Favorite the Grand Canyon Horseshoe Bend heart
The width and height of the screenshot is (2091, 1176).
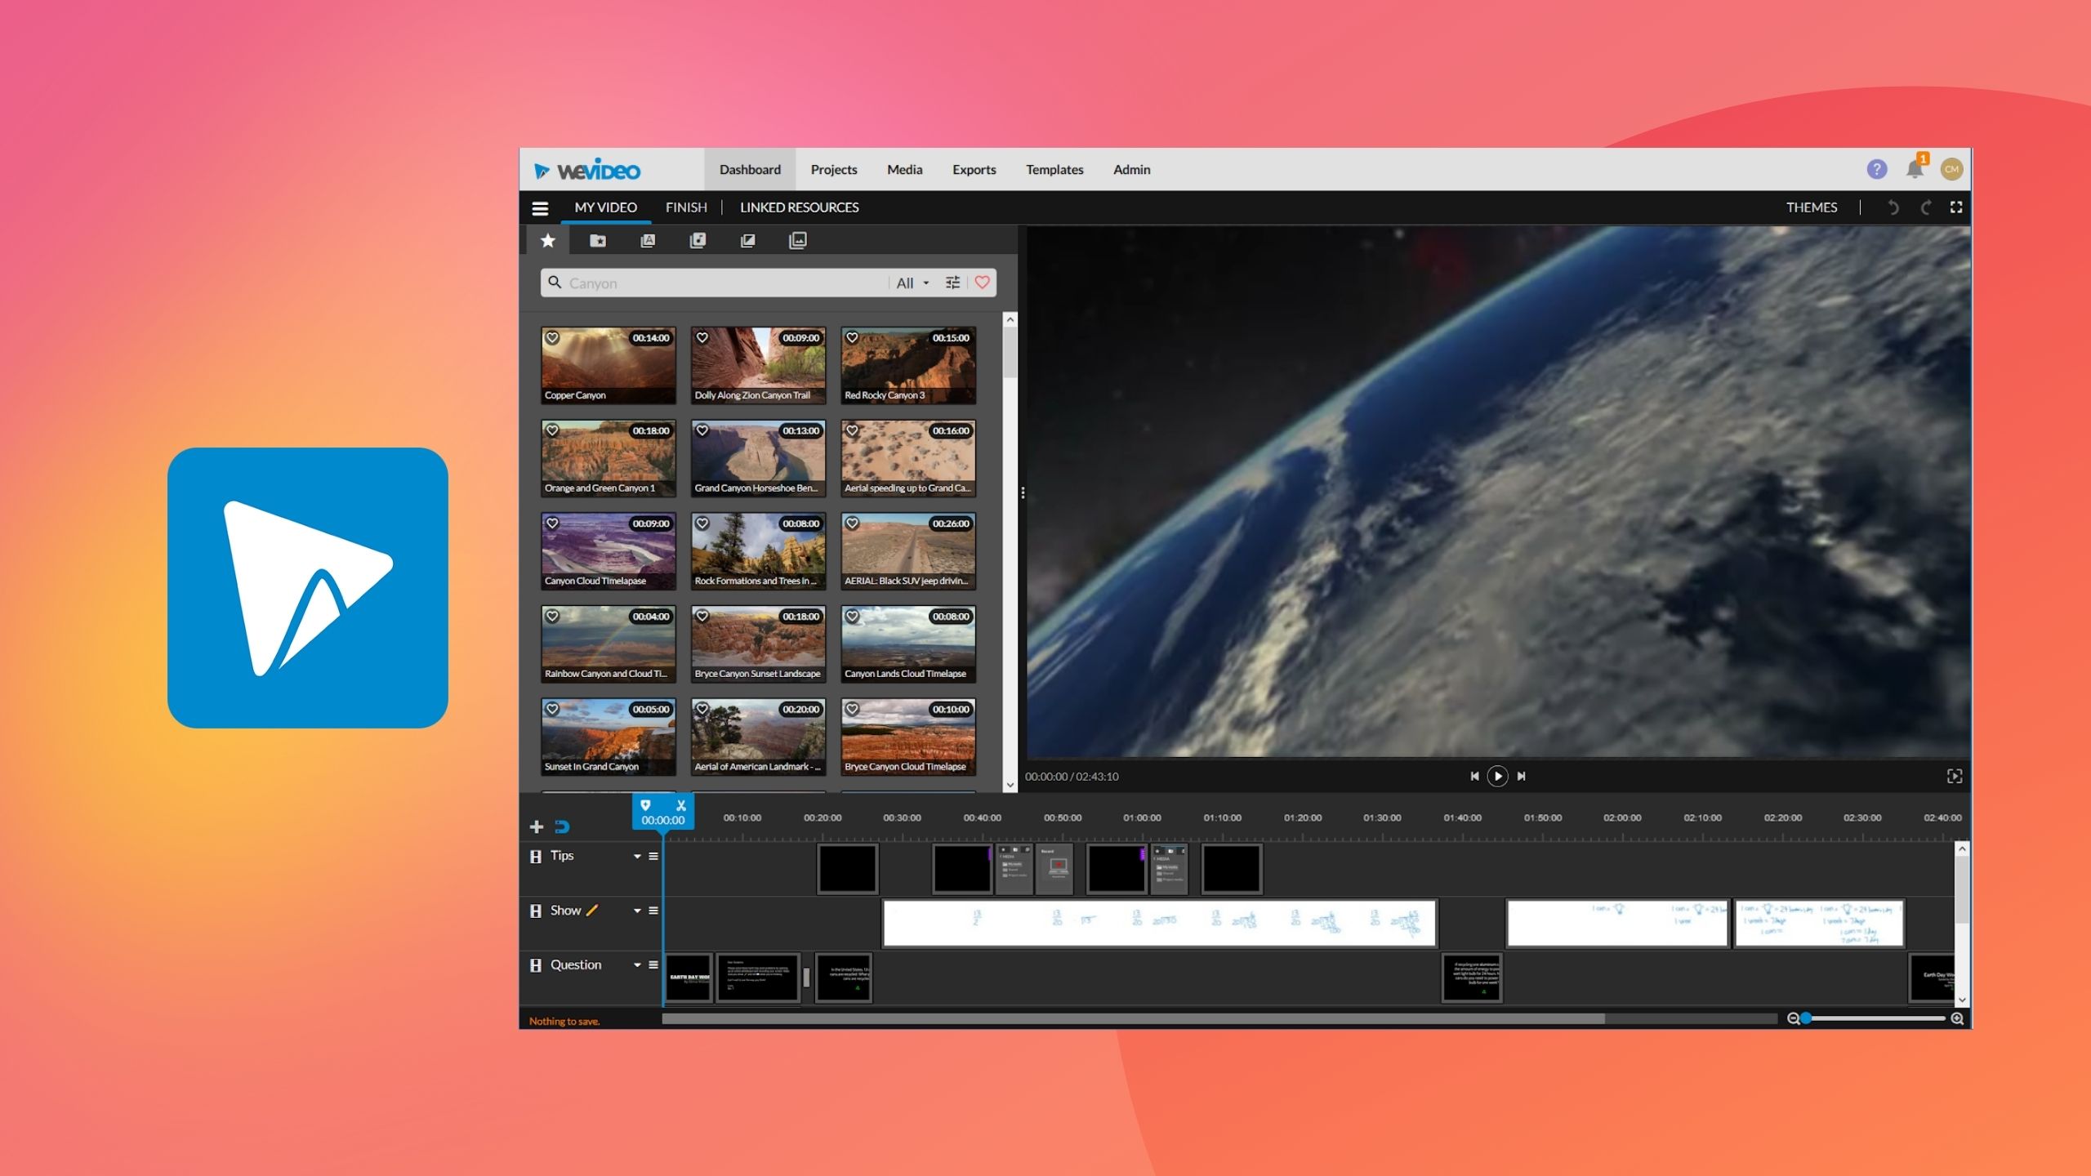702,430
